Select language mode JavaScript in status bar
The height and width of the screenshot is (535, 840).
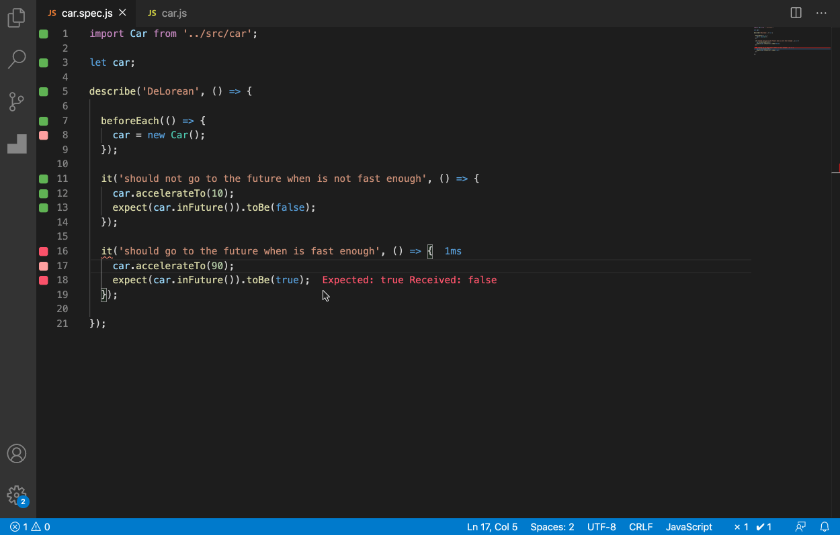(689, 527)
